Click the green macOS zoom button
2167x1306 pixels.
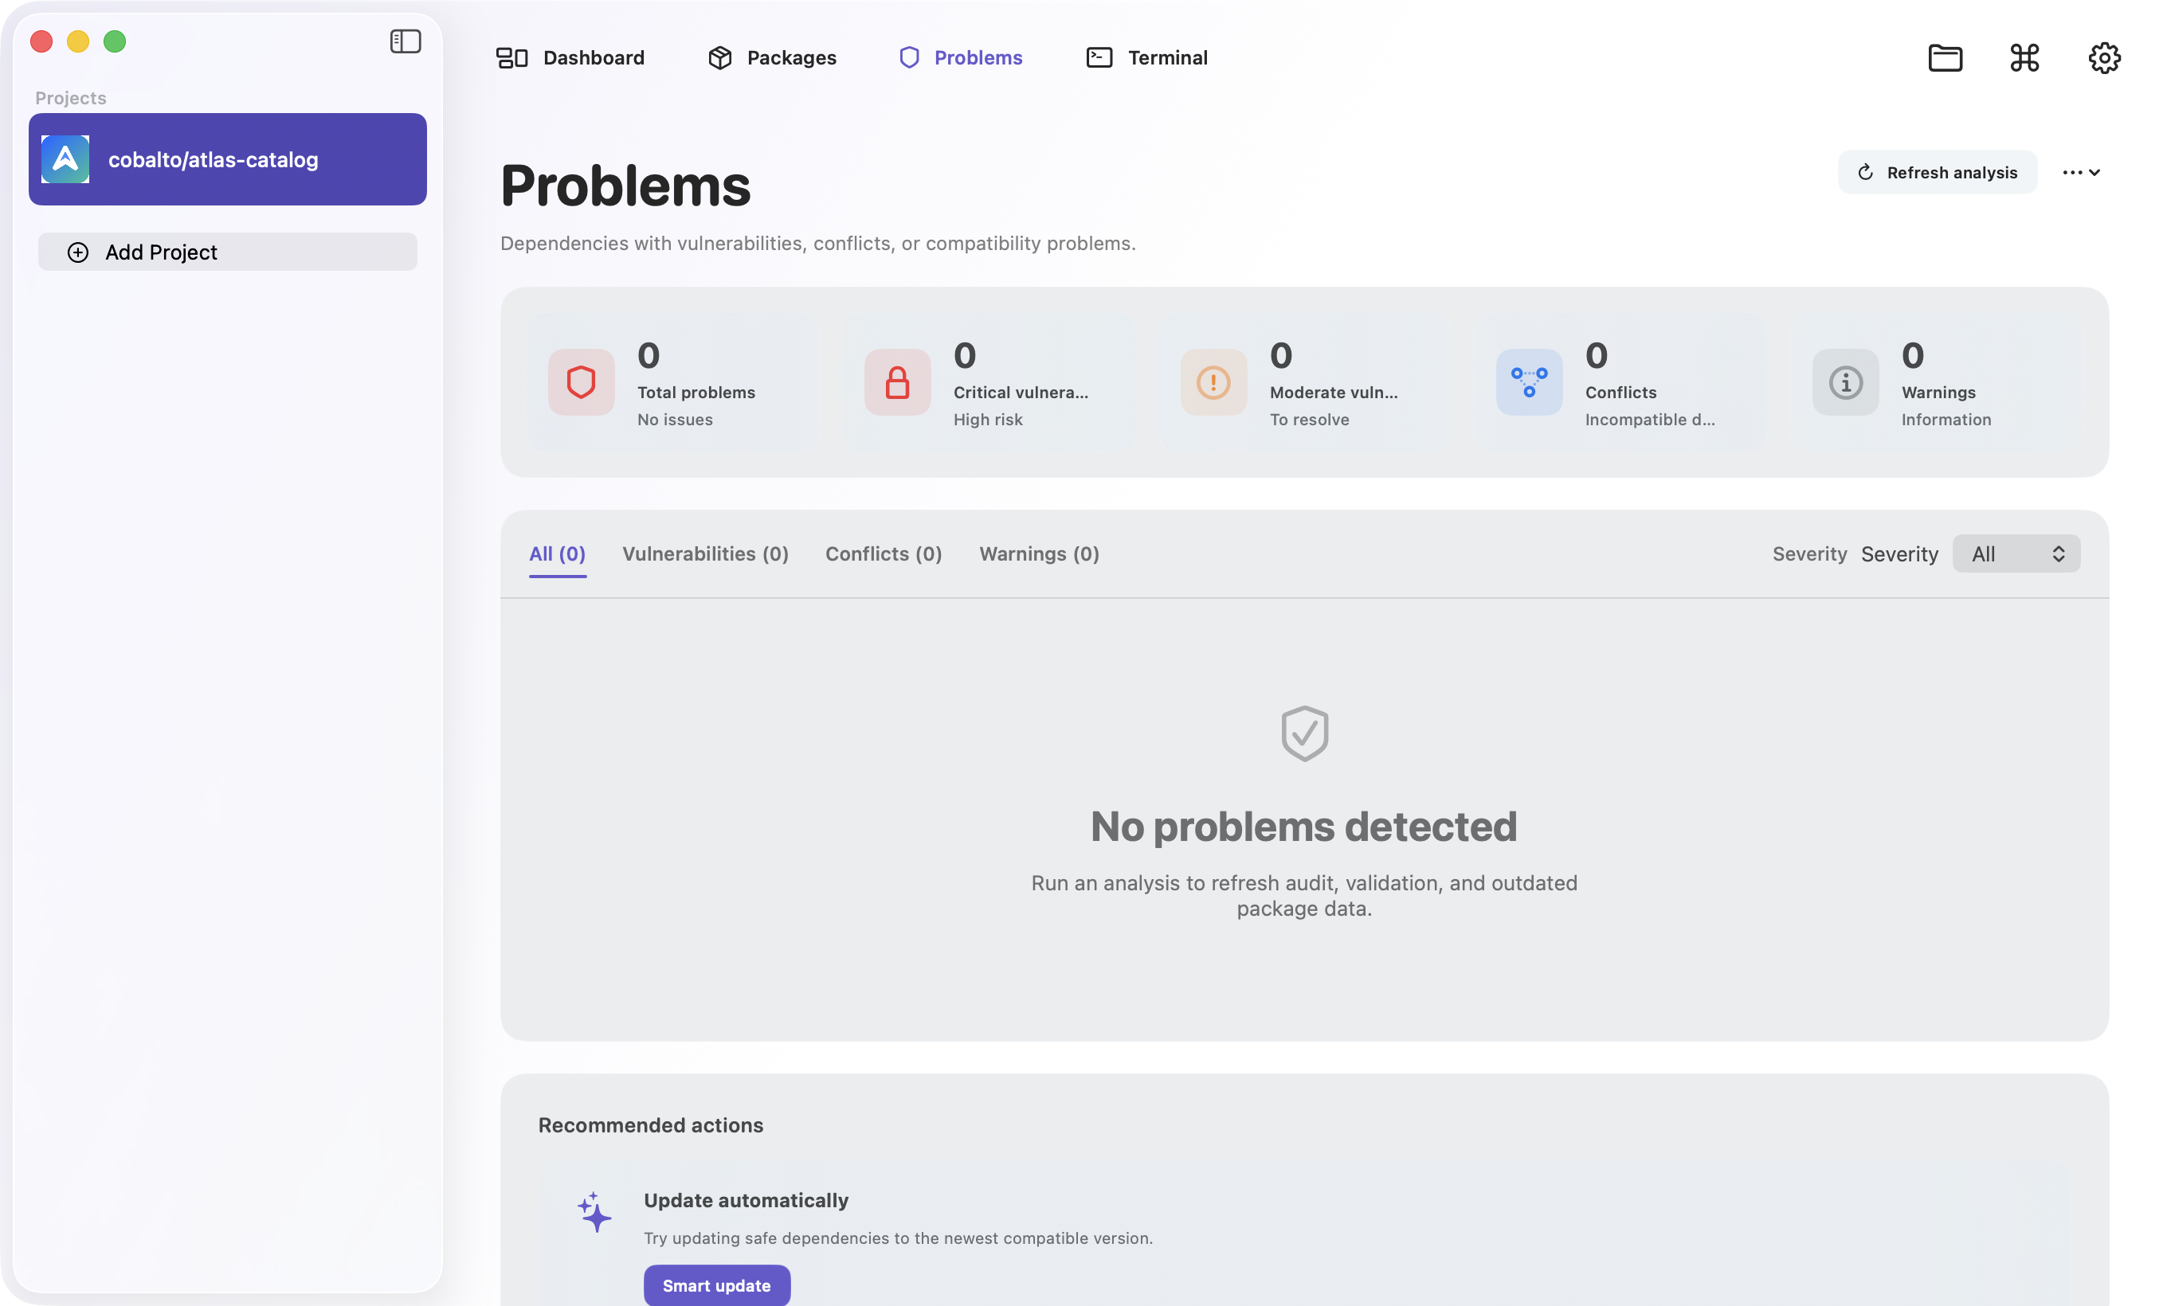click(115, 41)
